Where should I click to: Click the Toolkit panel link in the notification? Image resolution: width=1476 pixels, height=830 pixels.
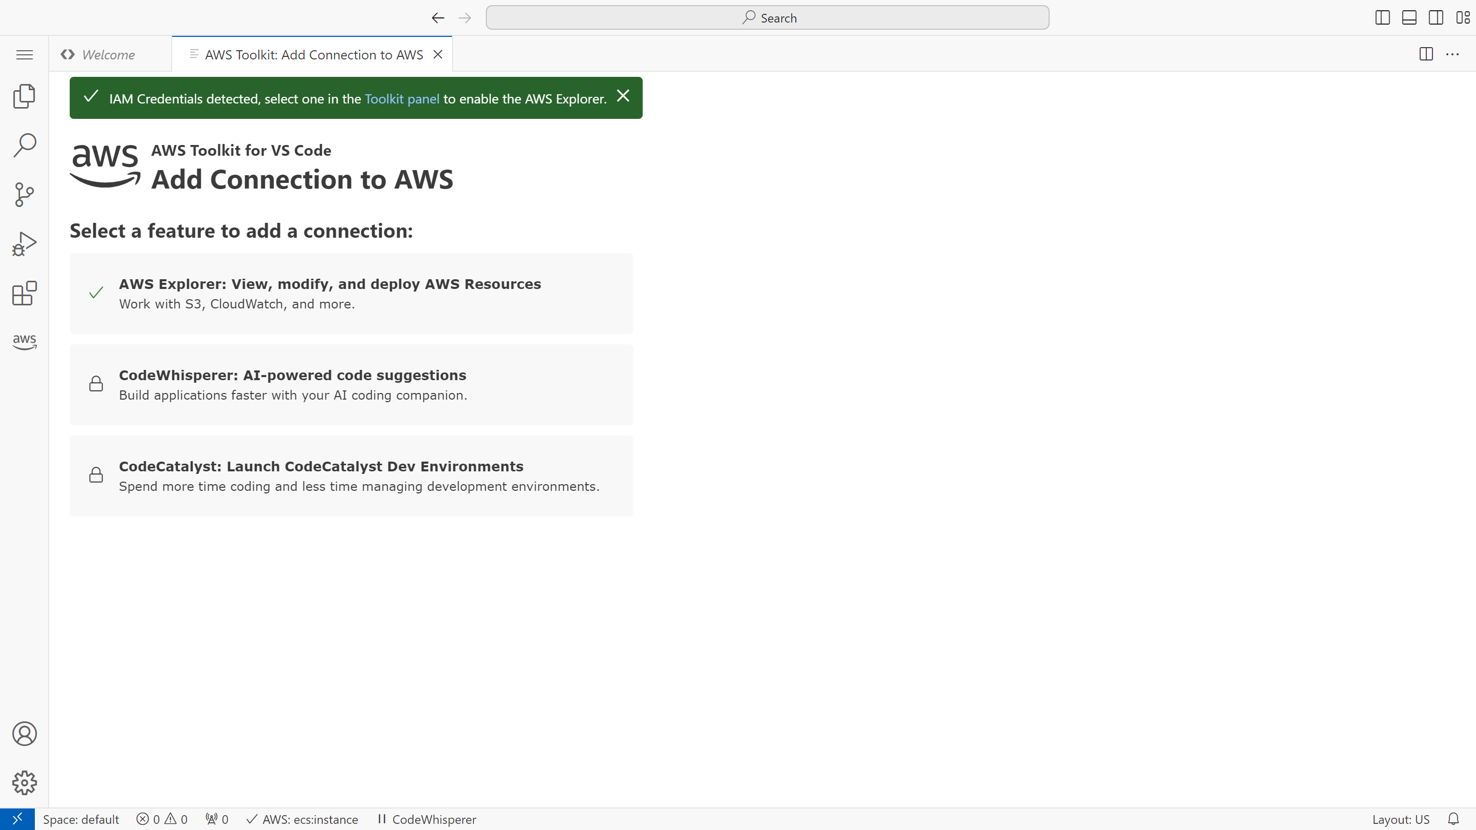pyautogui.click(x=402, y=98)
